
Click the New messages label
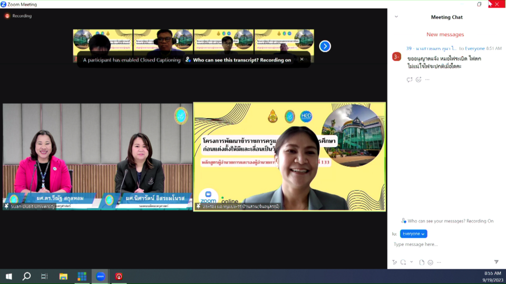[x=445, y=35]
